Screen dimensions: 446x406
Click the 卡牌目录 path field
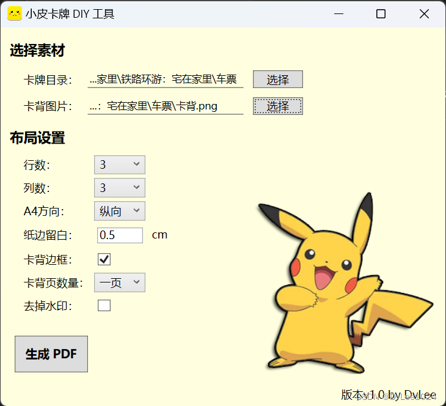pos(165,79)
